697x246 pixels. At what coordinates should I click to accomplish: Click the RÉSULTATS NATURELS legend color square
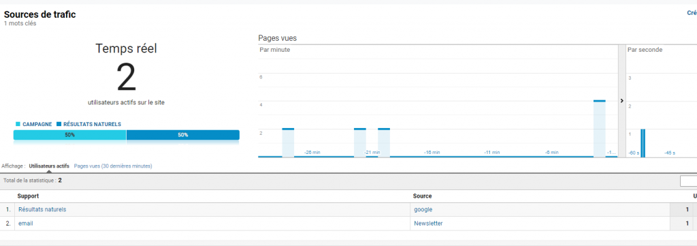click(x=59, y=125)
